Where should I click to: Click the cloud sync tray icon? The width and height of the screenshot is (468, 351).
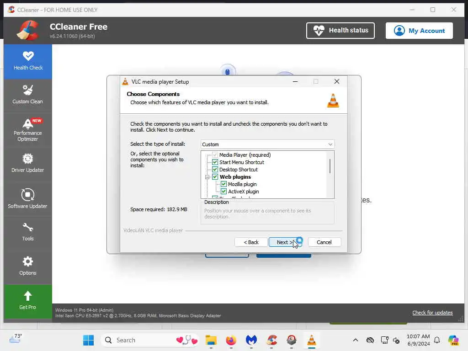click(370, 340)
